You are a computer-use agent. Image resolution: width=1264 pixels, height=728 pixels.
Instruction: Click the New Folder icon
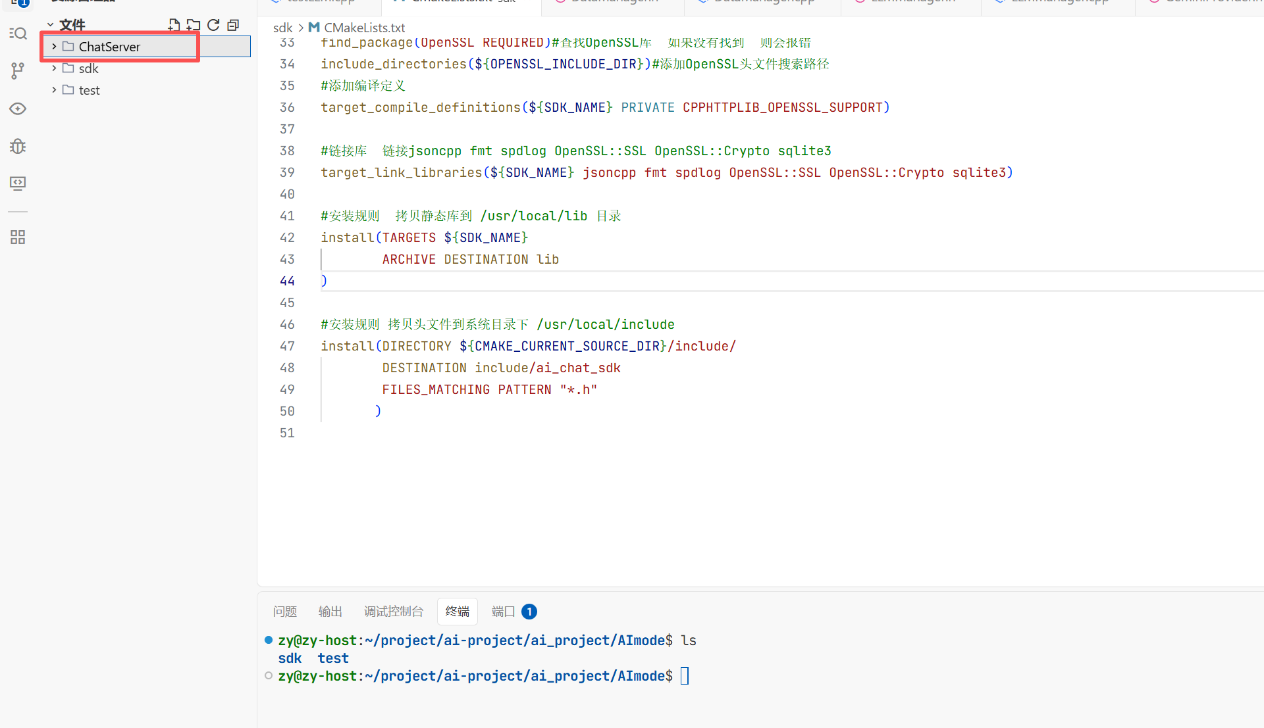(x=193, y=25)
